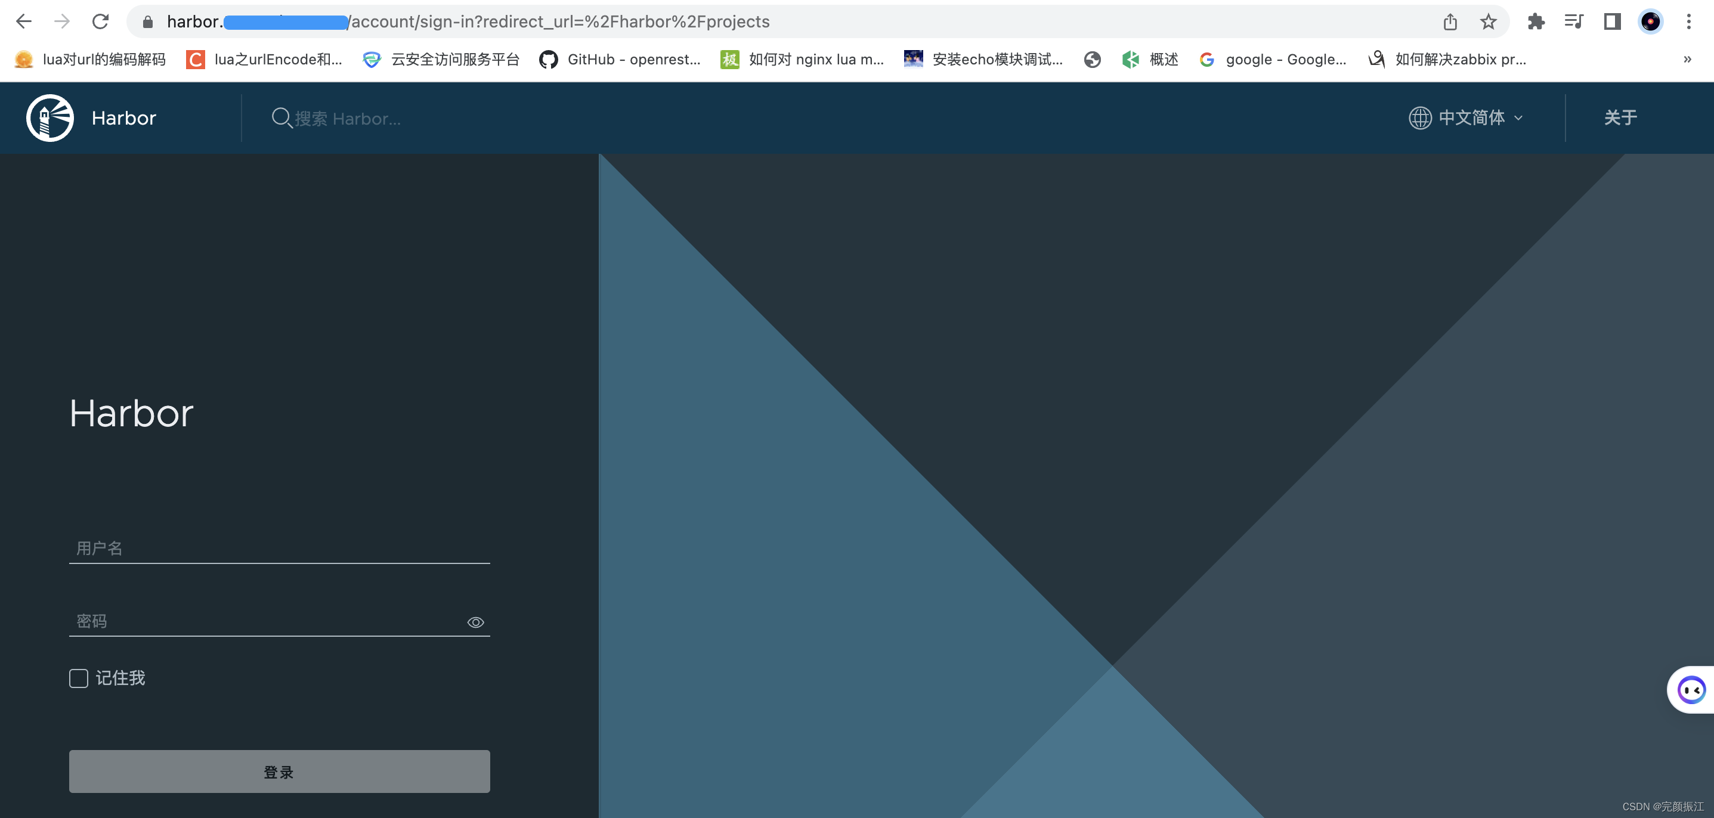Screen dimensions: 1714x818
Task: Click the 登录 button
Action: (x=280, y=771)
